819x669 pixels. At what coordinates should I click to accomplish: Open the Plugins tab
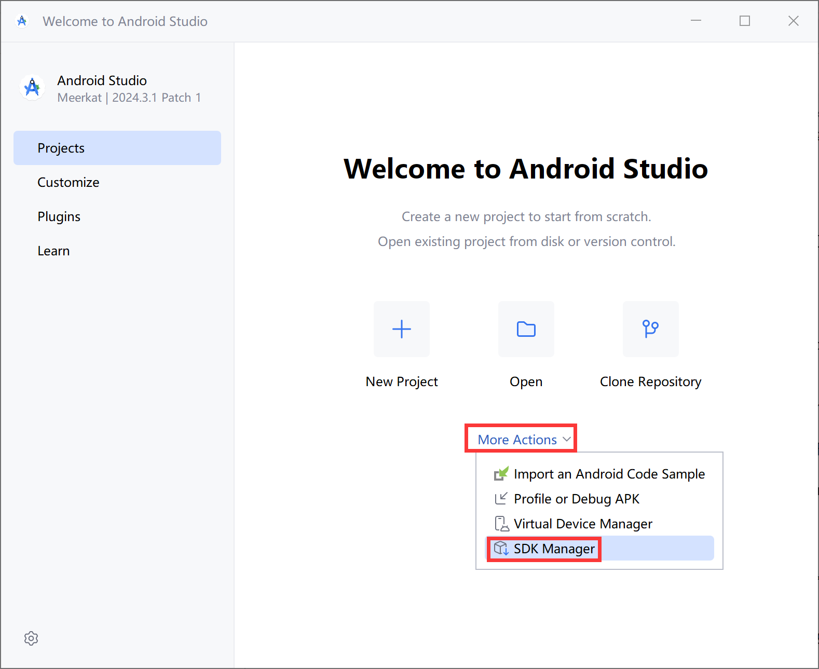coord(117,216)
